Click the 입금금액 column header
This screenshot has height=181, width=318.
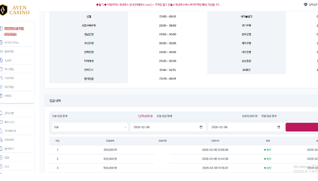(x=110, y=141)
